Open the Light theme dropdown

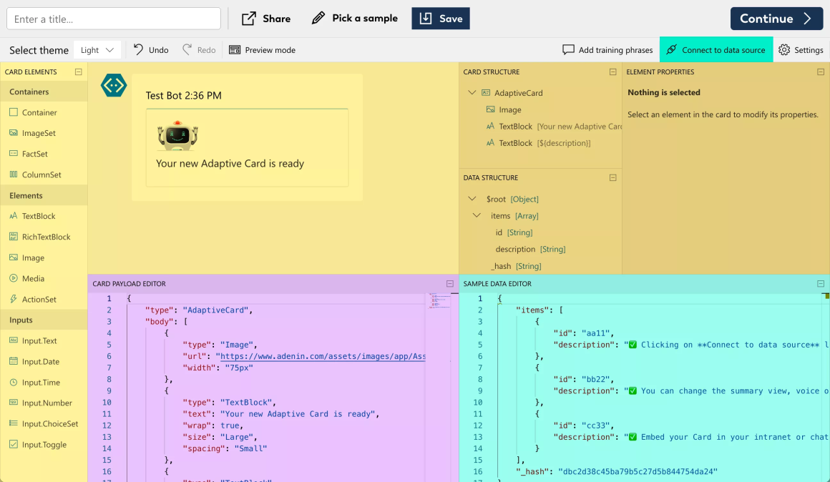(x=97, y=50)
